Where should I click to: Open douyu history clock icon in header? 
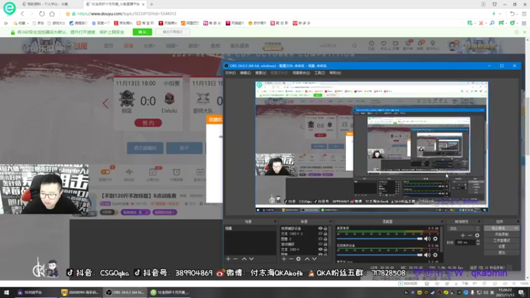click(x=372, y=44)
